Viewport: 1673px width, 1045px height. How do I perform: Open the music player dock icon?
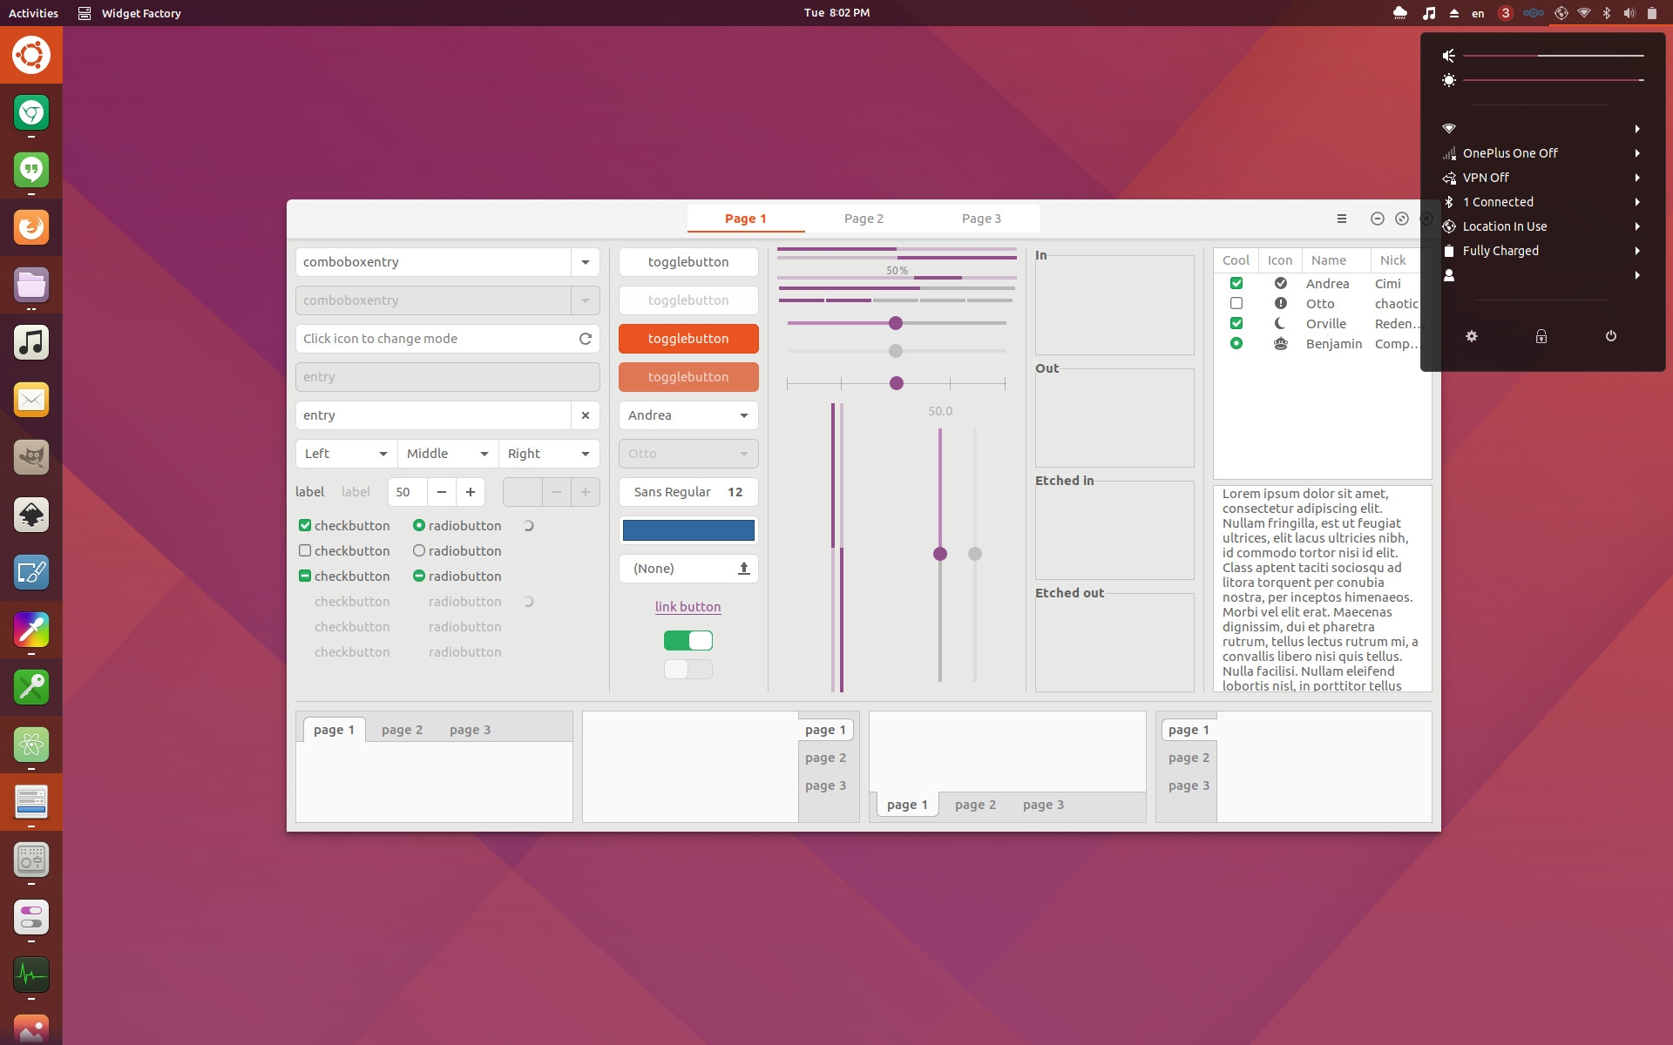31,342
